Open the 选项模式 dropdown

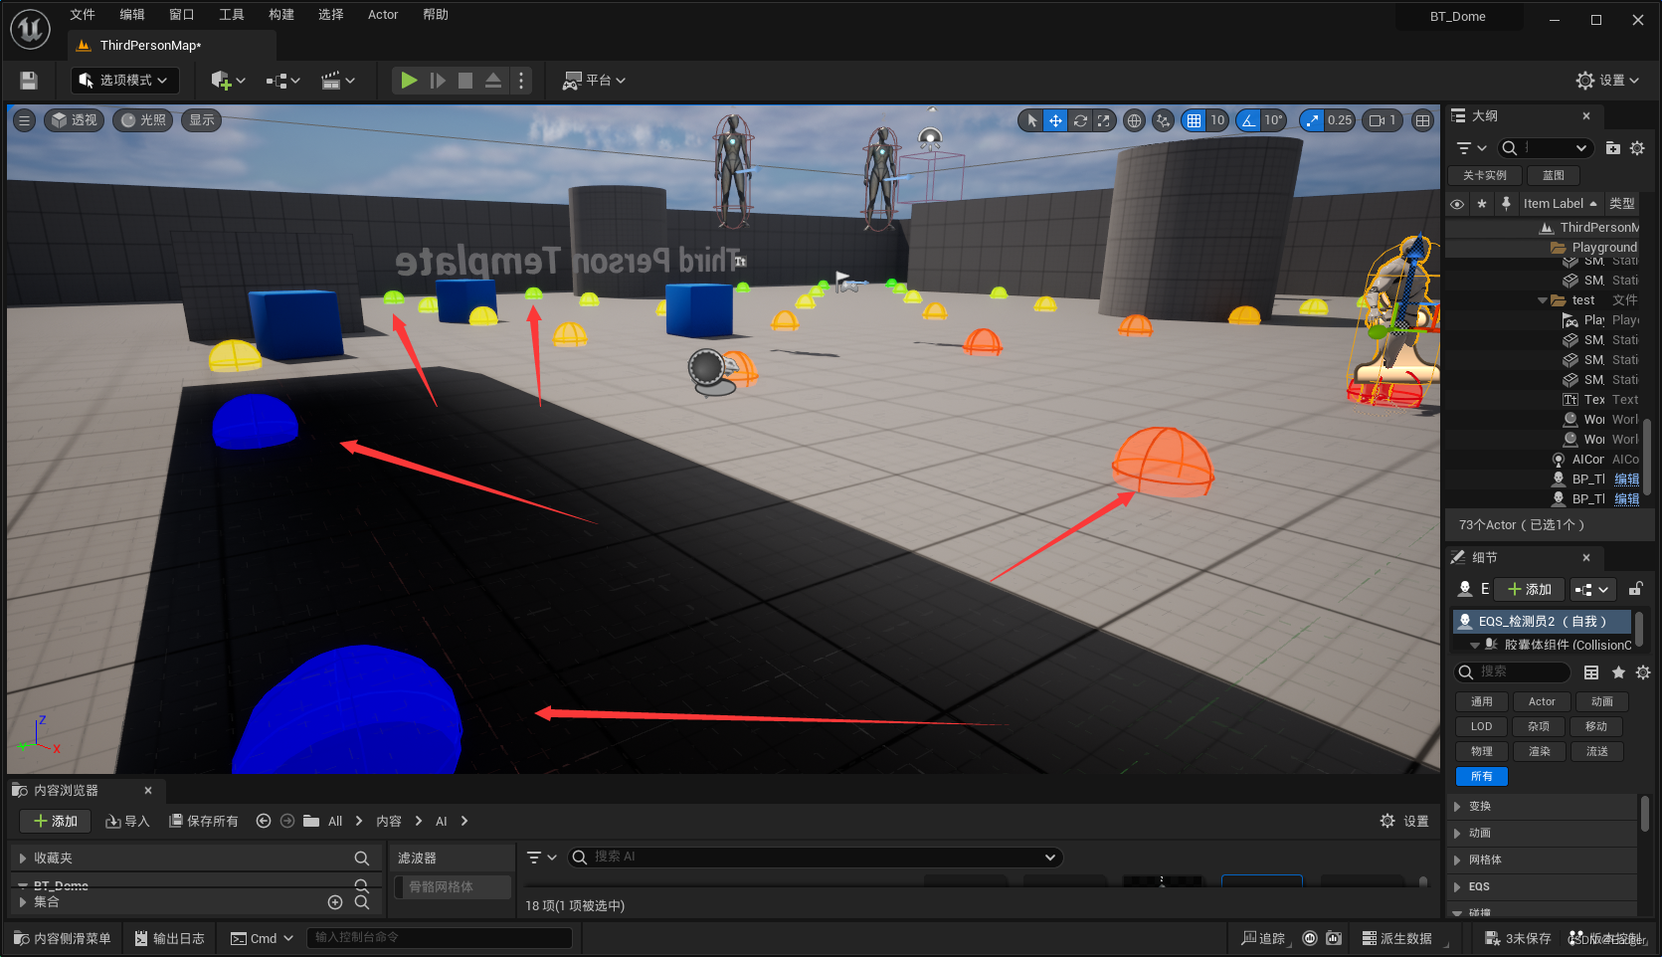[124, 81]
